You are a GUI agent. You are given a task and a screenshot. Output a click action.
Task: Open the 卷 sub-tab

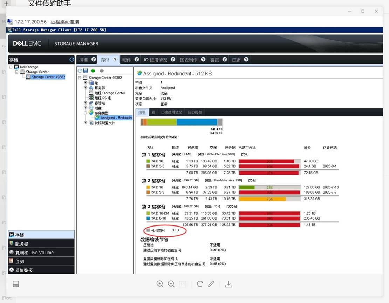[x=153, y=112]
